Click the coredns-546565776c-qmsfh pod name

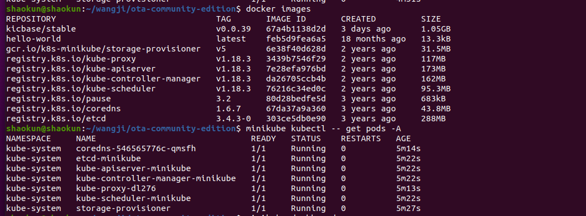(136, 149)
